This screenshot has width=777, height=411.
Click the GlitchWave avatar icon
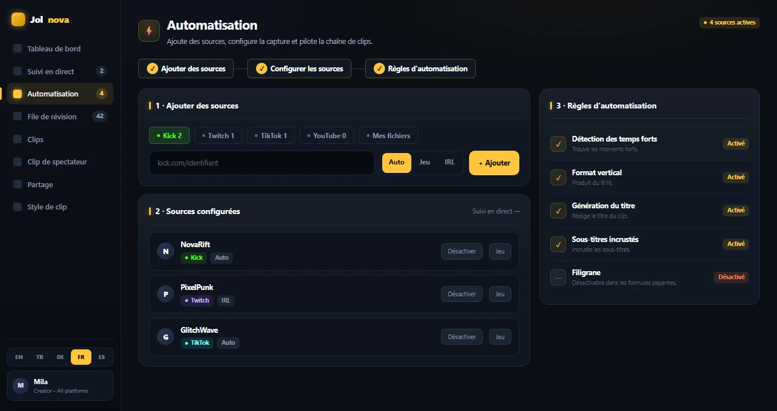pyautogui.click(x=166, y=337)
